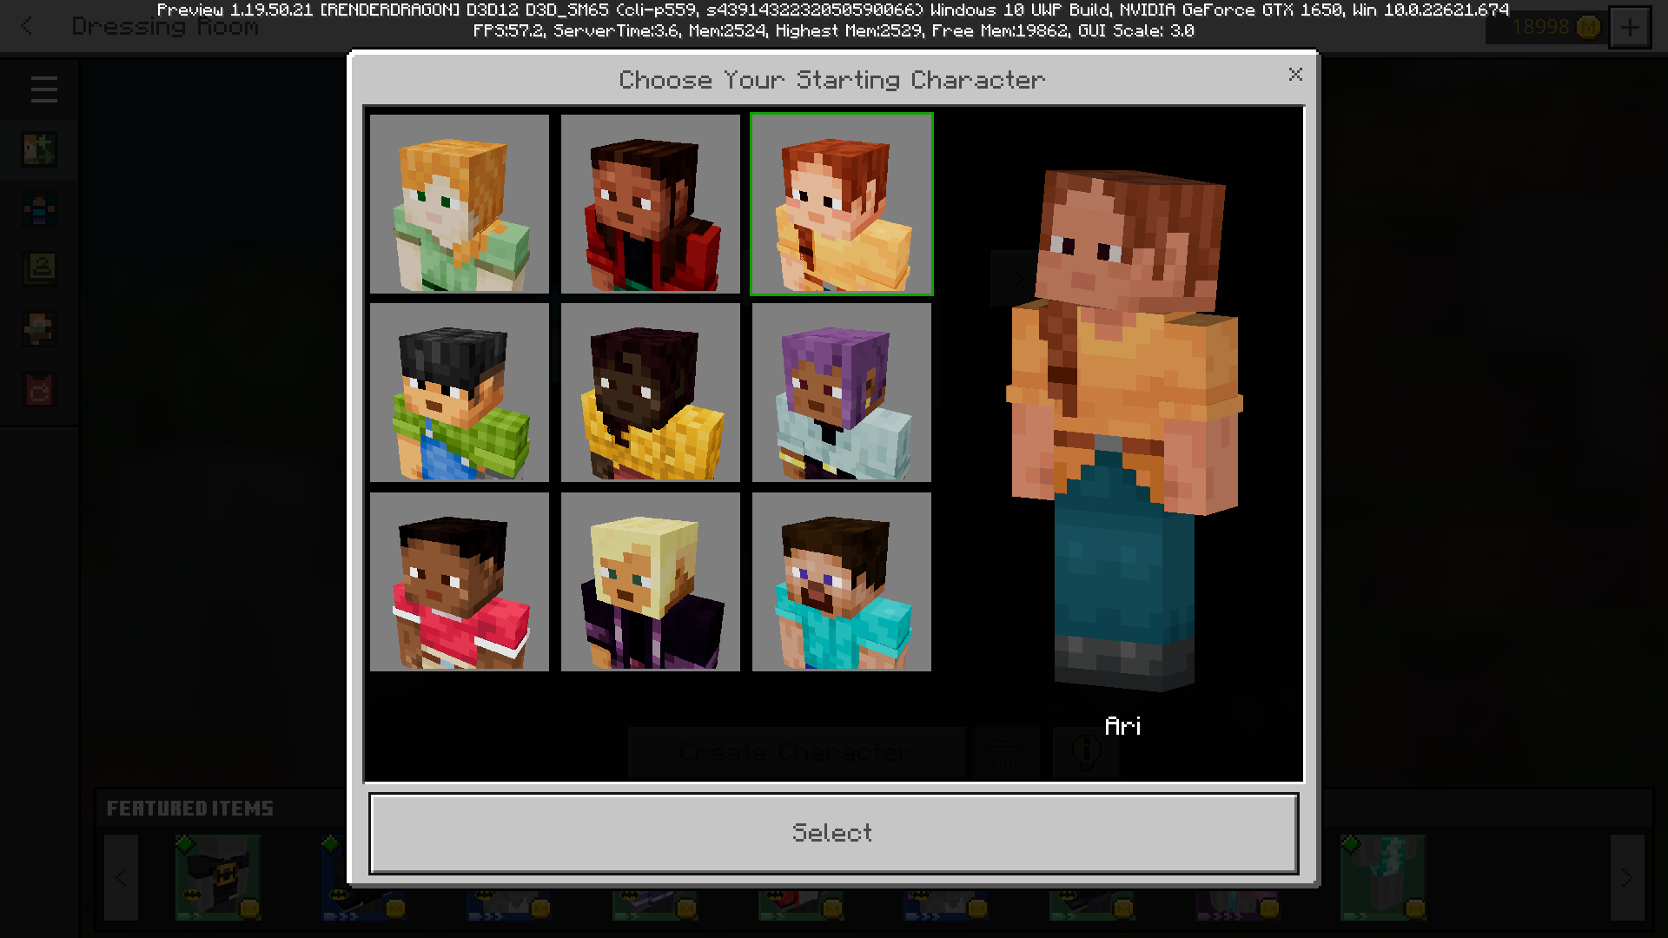Open the red capes icon in sidebar
This screenshot has height=938, width=1668.
[39, 390]
